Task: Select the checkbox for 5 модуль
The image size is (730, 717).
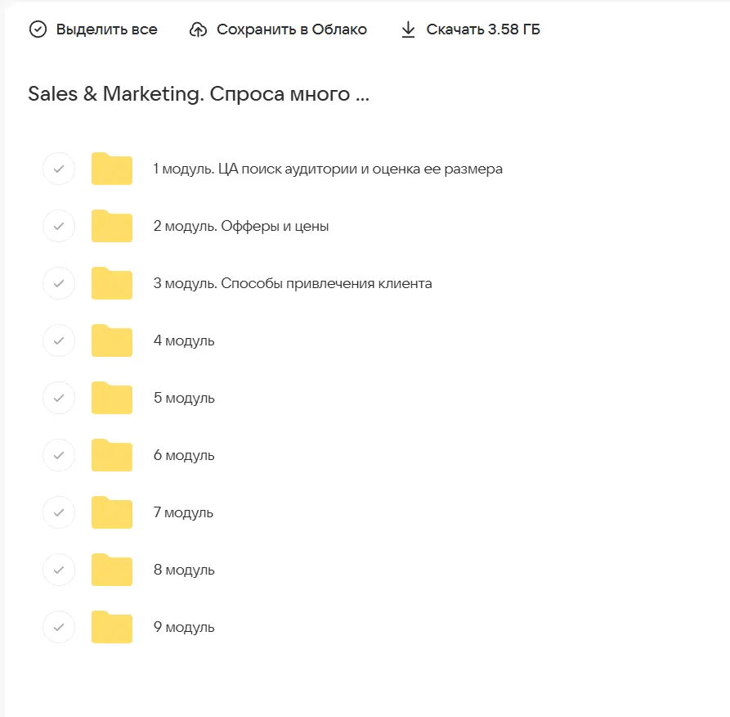Action: tap(58, 398)
